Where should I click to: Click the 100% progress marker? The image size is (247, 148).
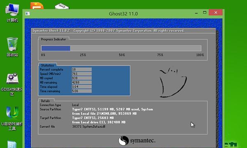tap(200, 55)
